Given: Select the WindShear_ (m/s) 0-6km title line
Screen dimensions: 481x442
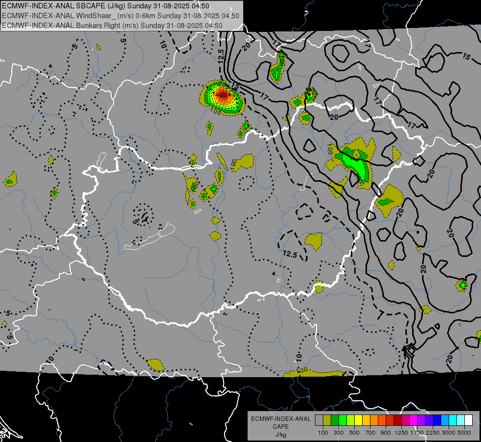Looking at the screenshot, I should (120, 16).
